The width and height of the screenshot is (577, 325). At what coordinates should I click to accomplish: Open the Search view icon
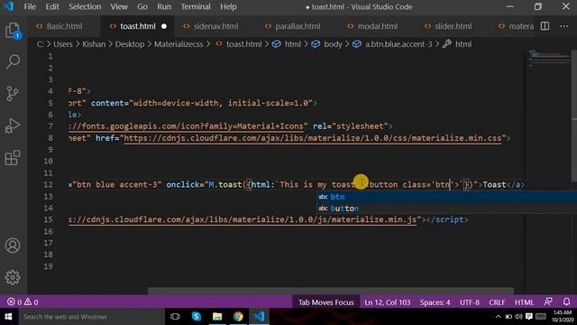pyautogui.click(x=13, y=62)
